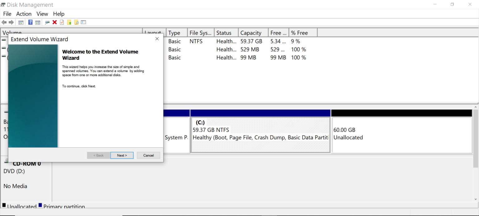This screenshot has width=479, height=216.
Task: Click the folder icon with magnifying glass
Action: [76, 22]
